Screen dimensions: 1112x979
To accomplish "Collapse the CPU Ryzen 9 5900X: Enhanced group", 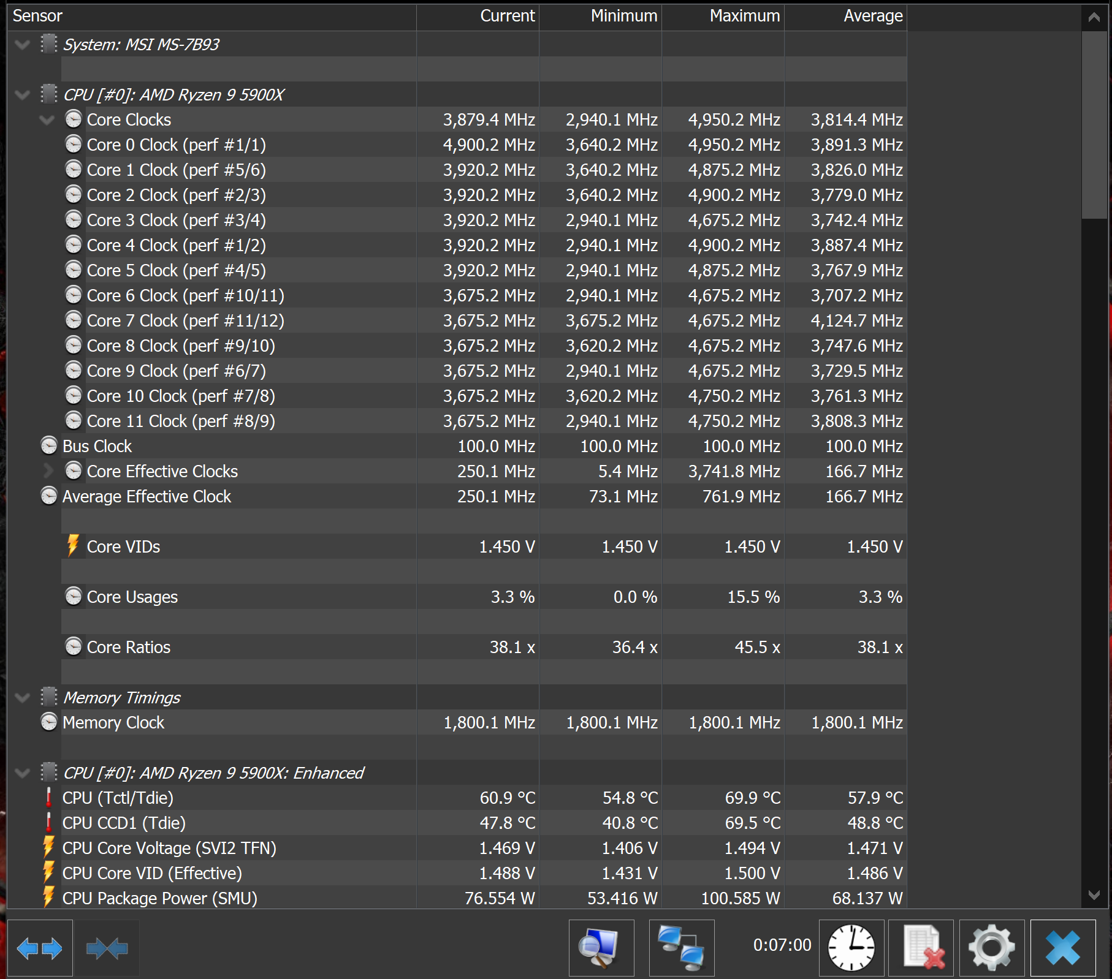I will [x=22, y=773].
